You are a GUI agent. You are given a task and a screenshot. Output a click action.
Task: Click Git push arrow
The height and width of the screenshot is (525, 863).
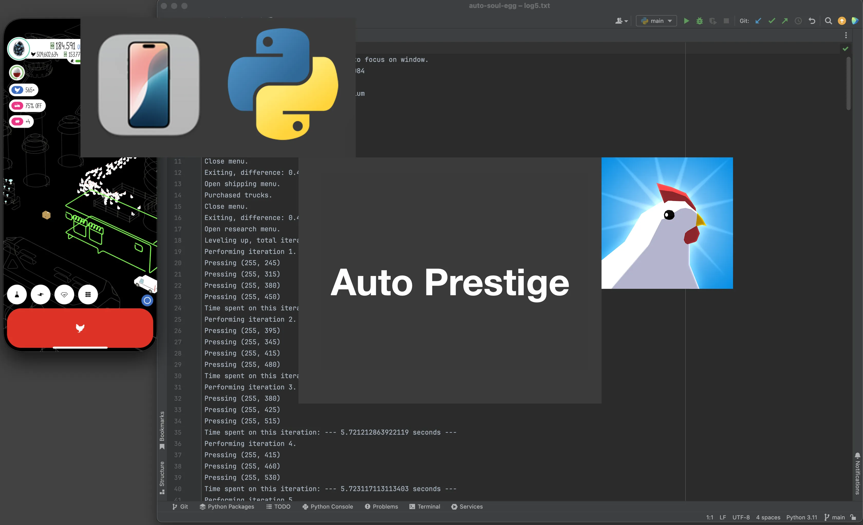[785, 21]
